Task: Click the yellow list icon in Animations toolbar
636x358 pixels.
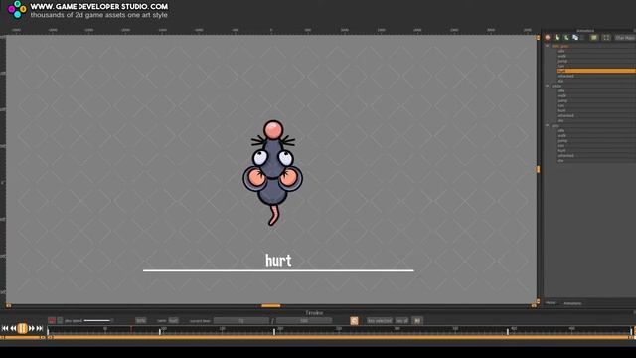Action: coord(594,38)
